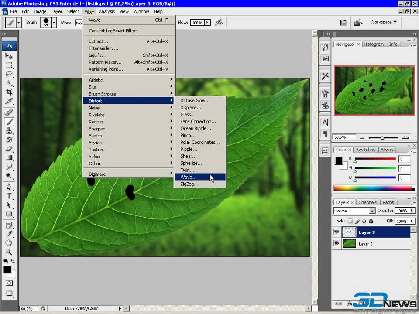
Task: Open the layer Fill arrow
Action: (412, 221)
